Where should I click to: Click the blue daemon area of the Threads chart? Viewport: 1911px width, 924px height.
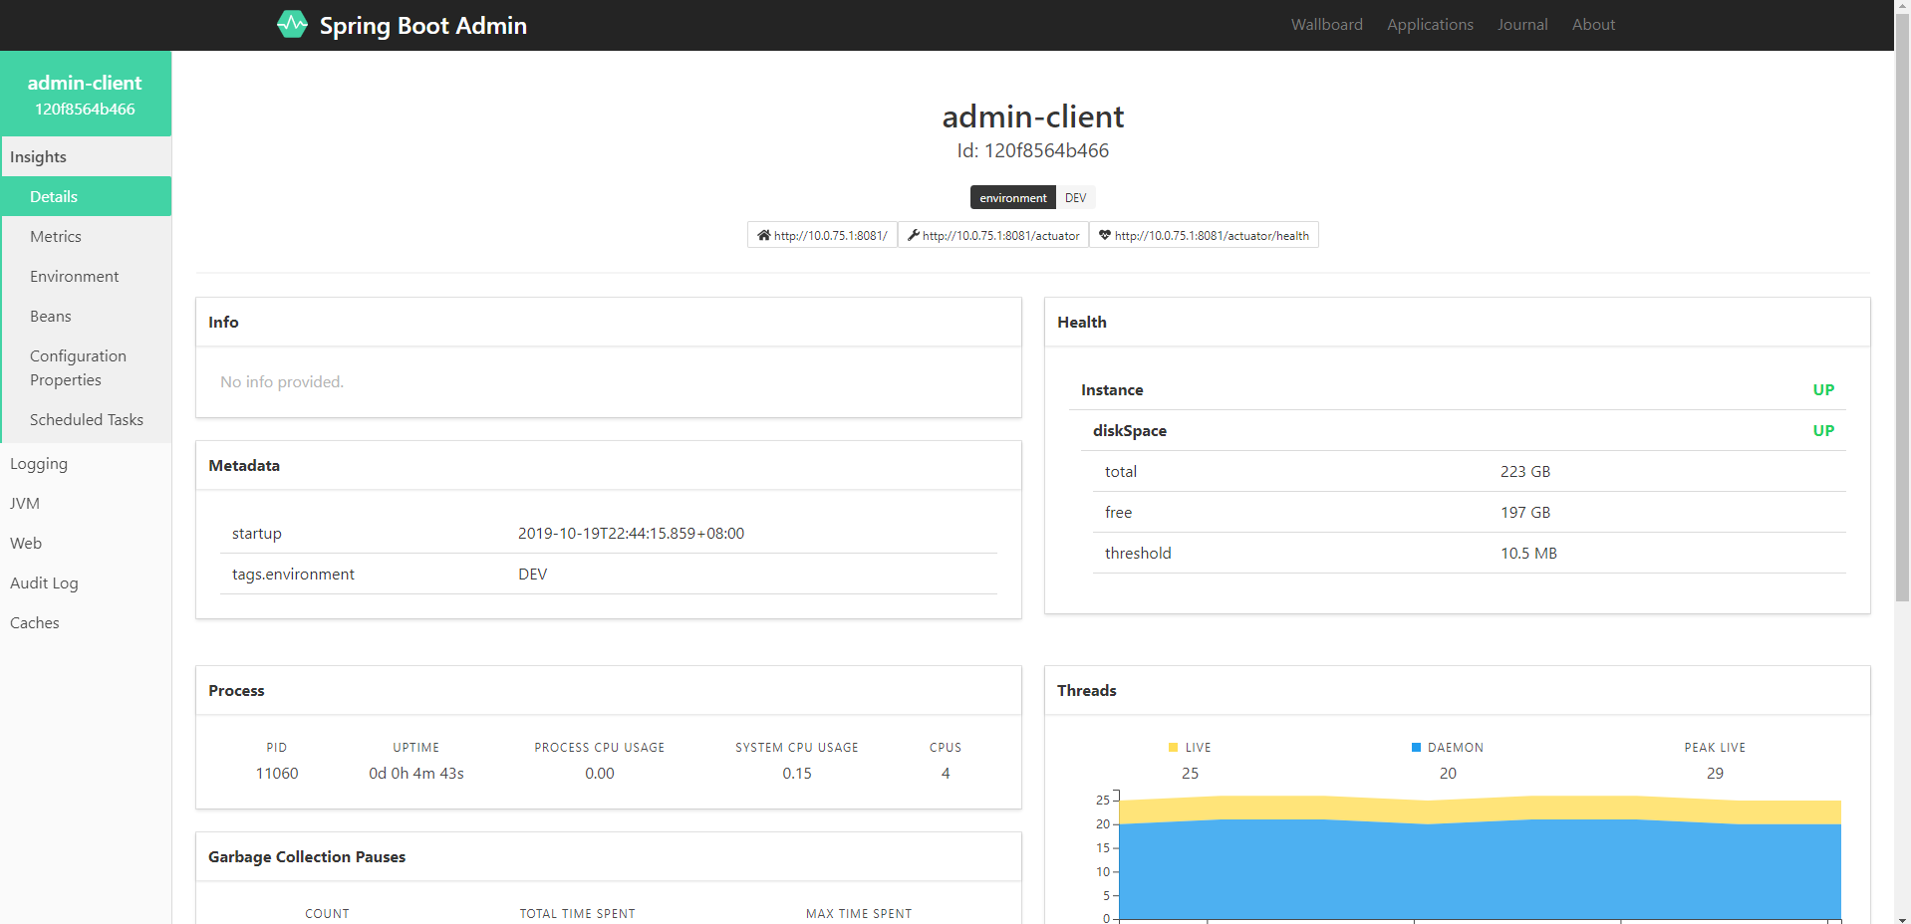click(x=1480, y=871)
